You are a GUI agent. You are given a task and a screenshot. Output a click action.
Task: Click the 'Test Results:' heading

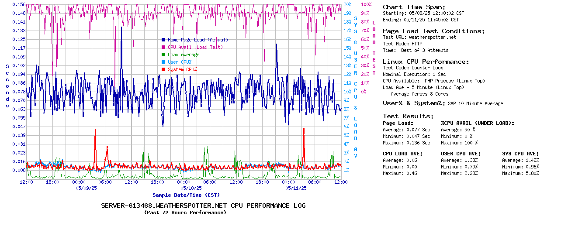point(408,116)
